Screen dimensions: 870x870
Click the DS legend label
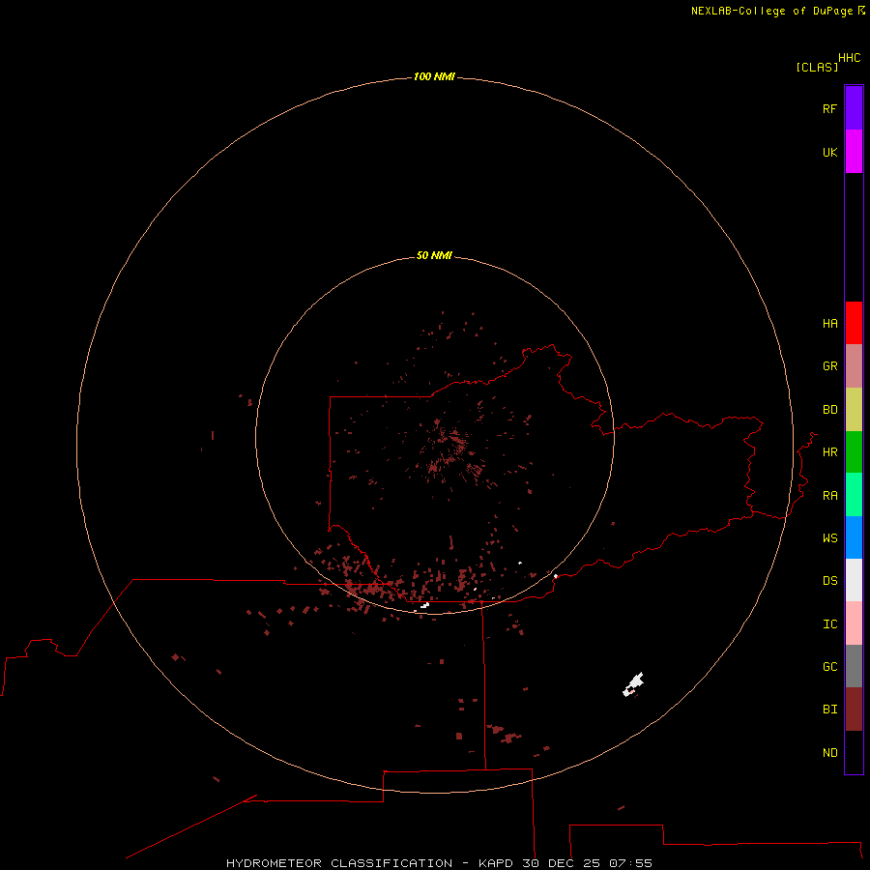point(829,581)
